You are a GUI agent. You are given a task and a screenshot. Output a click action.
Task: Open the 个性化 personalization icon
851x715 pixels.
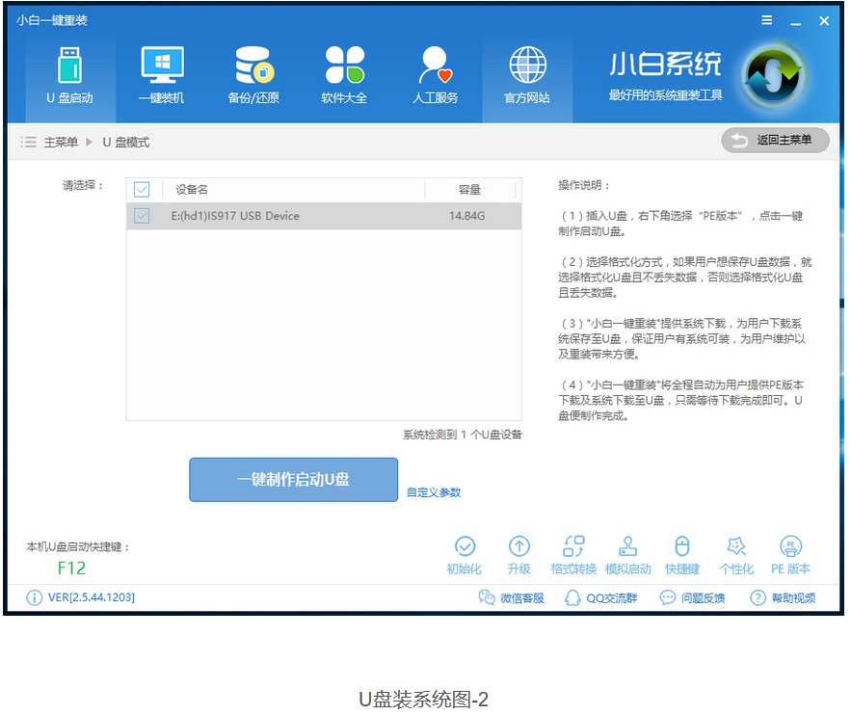(735, 548)
